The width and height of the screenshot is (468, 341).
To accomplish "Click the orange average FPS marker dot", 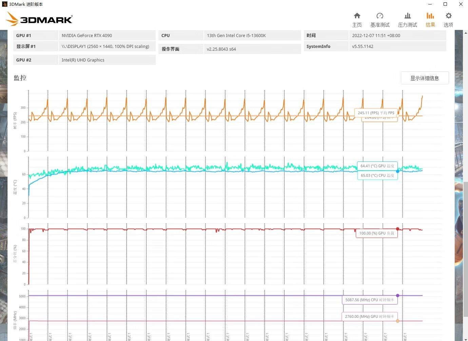I will (397, 116).
